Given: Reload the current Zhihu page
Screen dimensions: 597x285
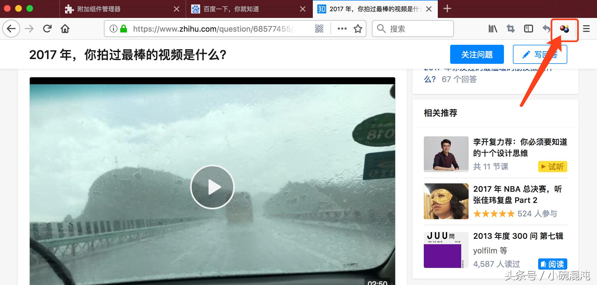Looking at the screenshot, I should (47, 29).
